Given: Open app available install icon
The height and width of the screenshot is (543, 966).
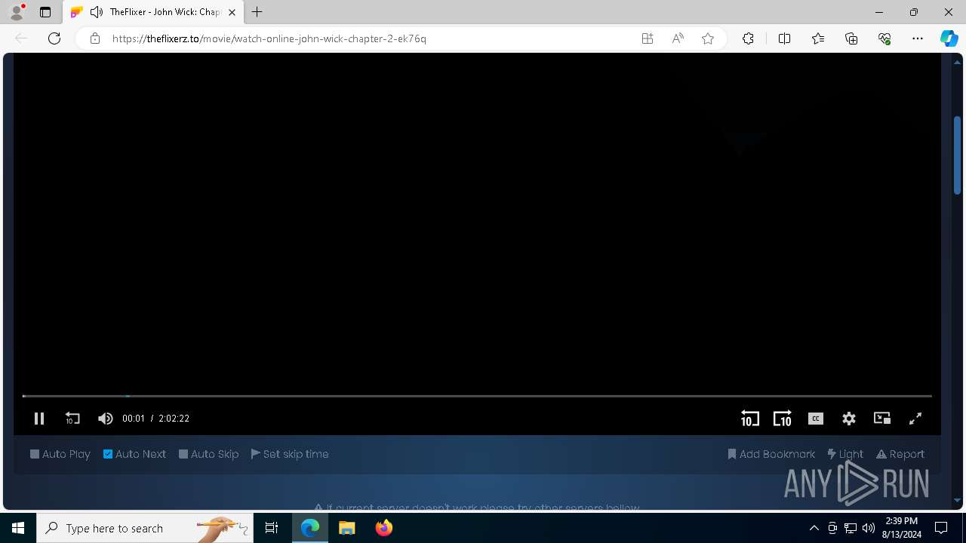Looking at the screenshot, I should (x=648, y=38).
